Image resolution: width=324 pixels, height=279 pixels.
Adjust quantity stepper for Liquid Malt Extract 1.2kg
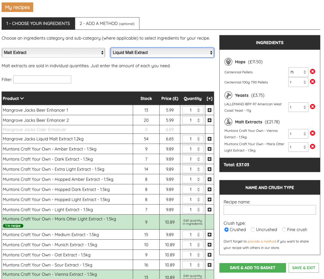point(198,139)
